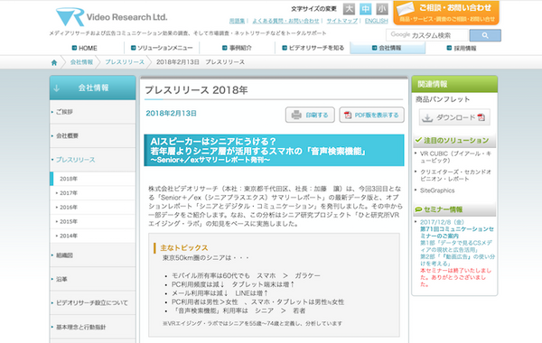Click the 関連情報 panel header
Screen dimensions: 542x343
[x=454, y=84]
